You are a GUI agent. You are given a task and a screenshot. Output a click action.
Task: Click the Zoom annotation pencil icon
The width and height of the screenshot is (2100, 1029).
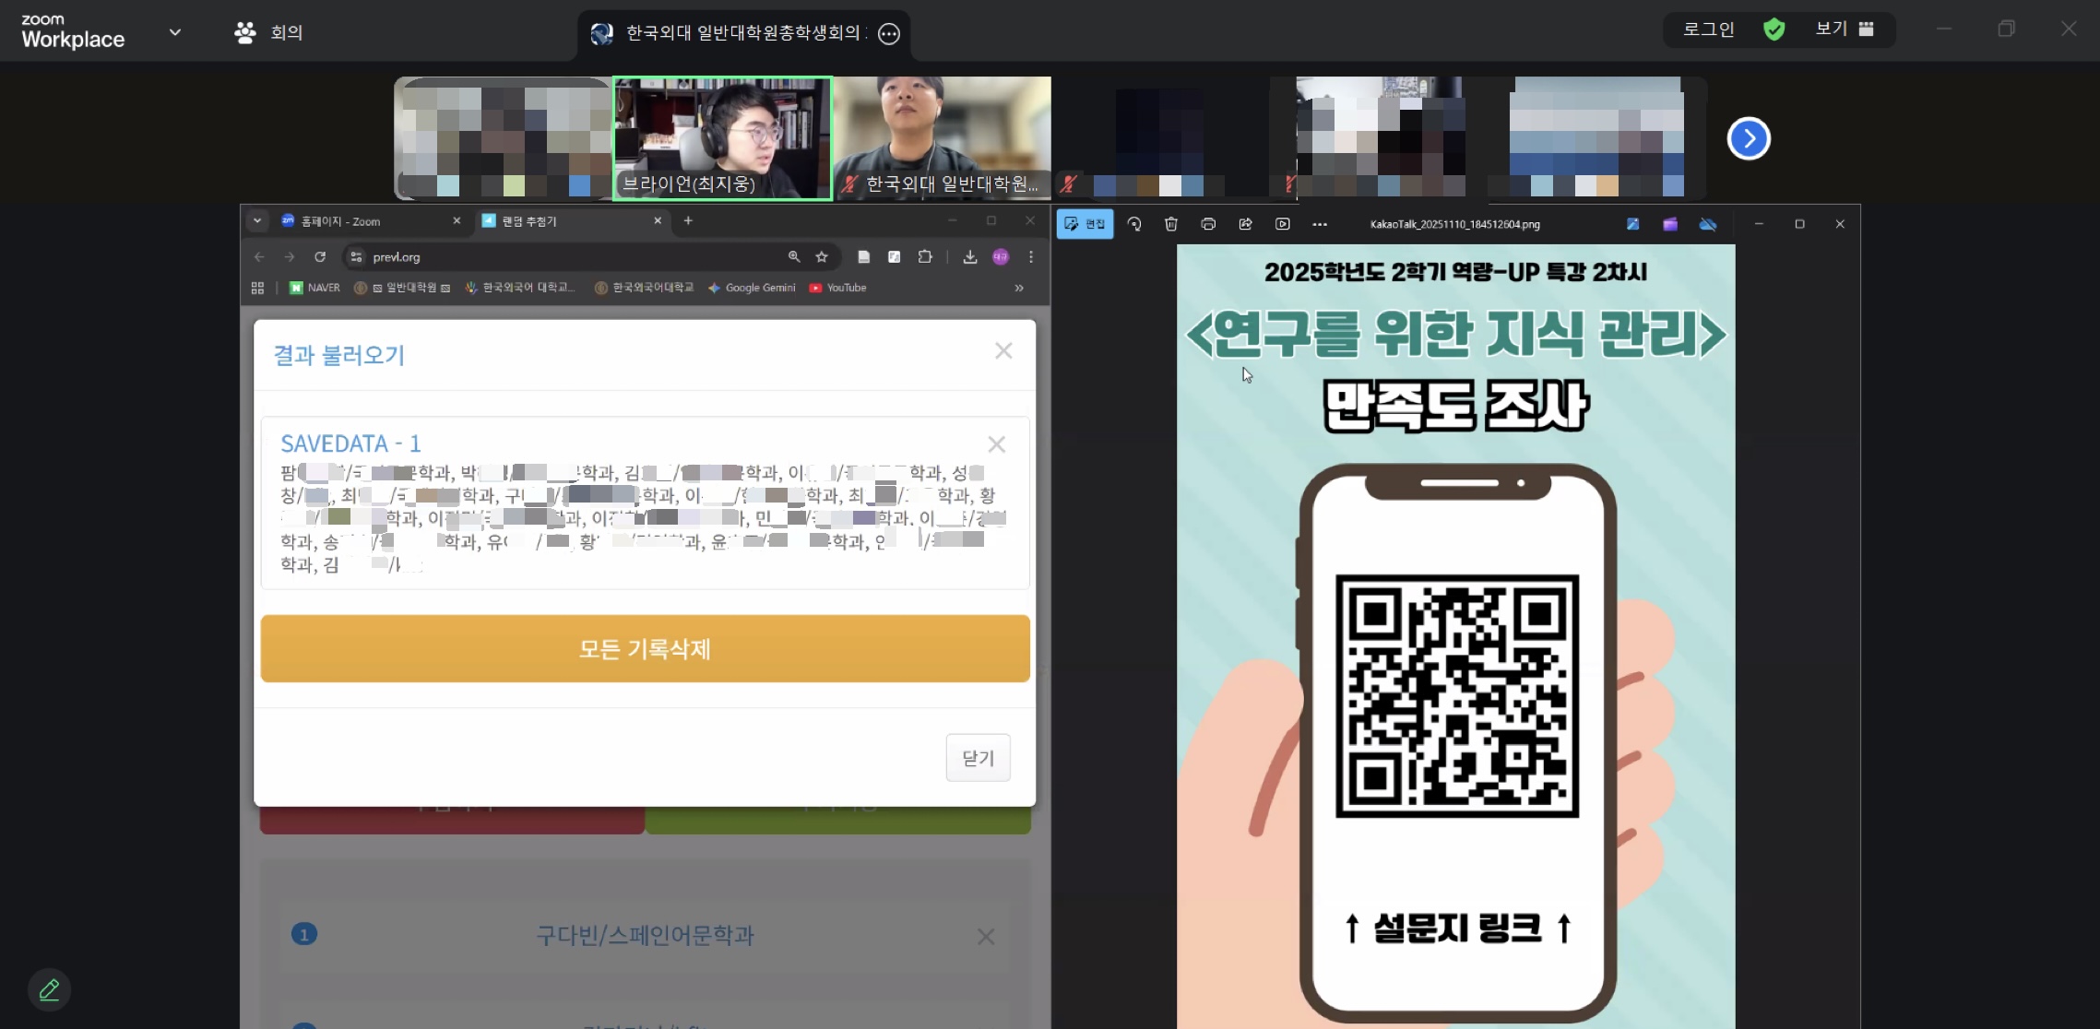(49, 990)
